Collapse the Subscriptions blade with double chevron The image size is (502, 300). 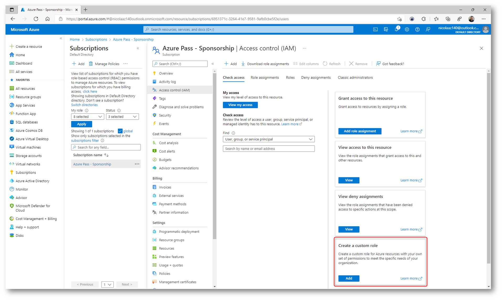coord(138,48)
